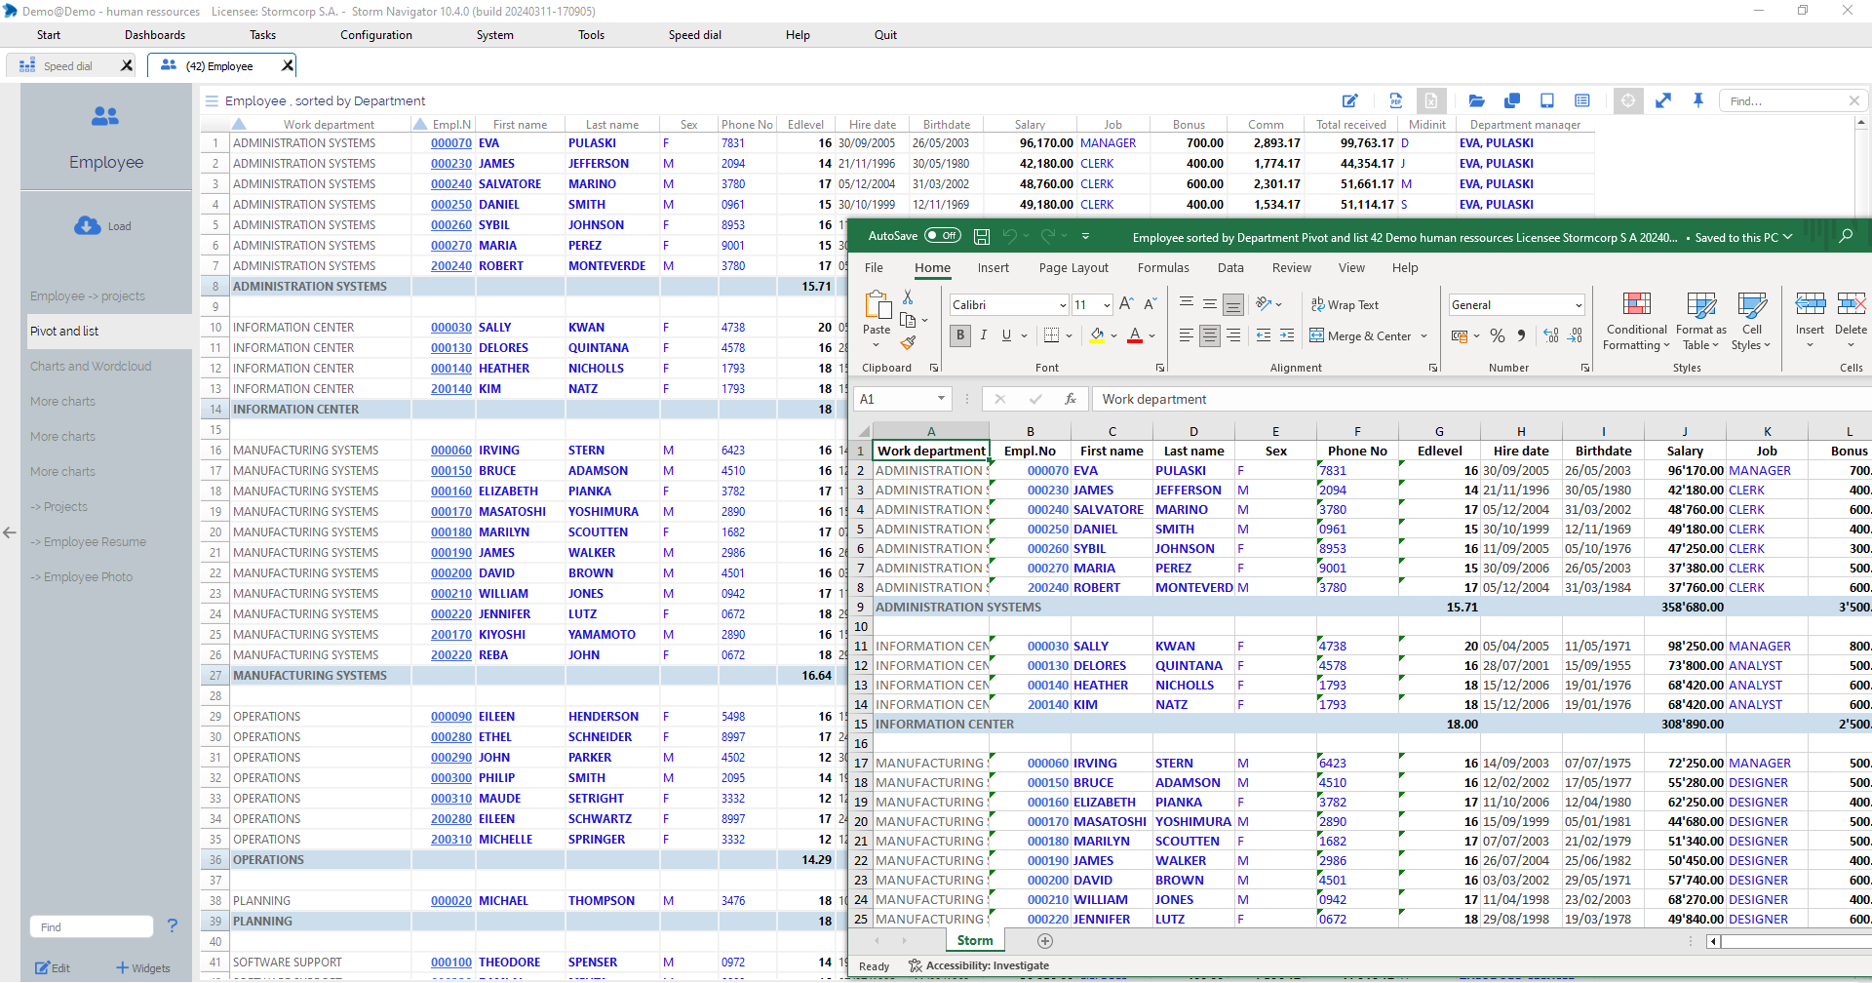The width and height of the screenshot is (1872, 983).
Task: Expand Storm view with diagonal arrows icon
Action: [1663, 100]
